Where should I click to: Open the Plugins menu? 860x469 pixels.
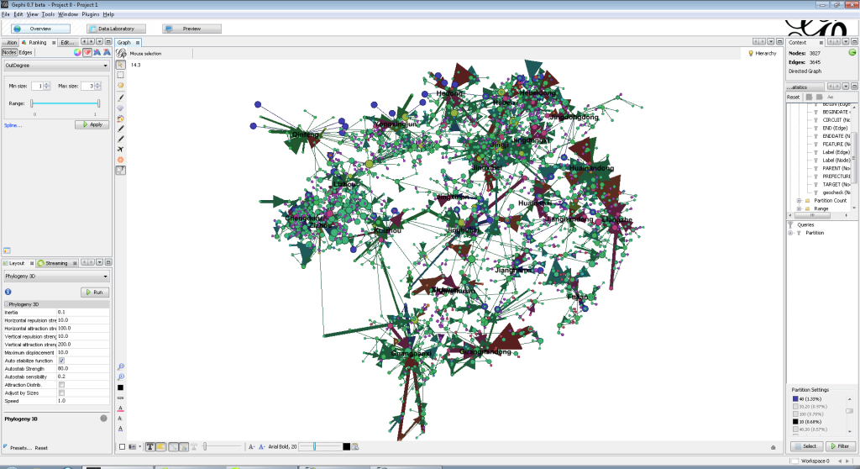pyautogui.click(x=91, y=14)
